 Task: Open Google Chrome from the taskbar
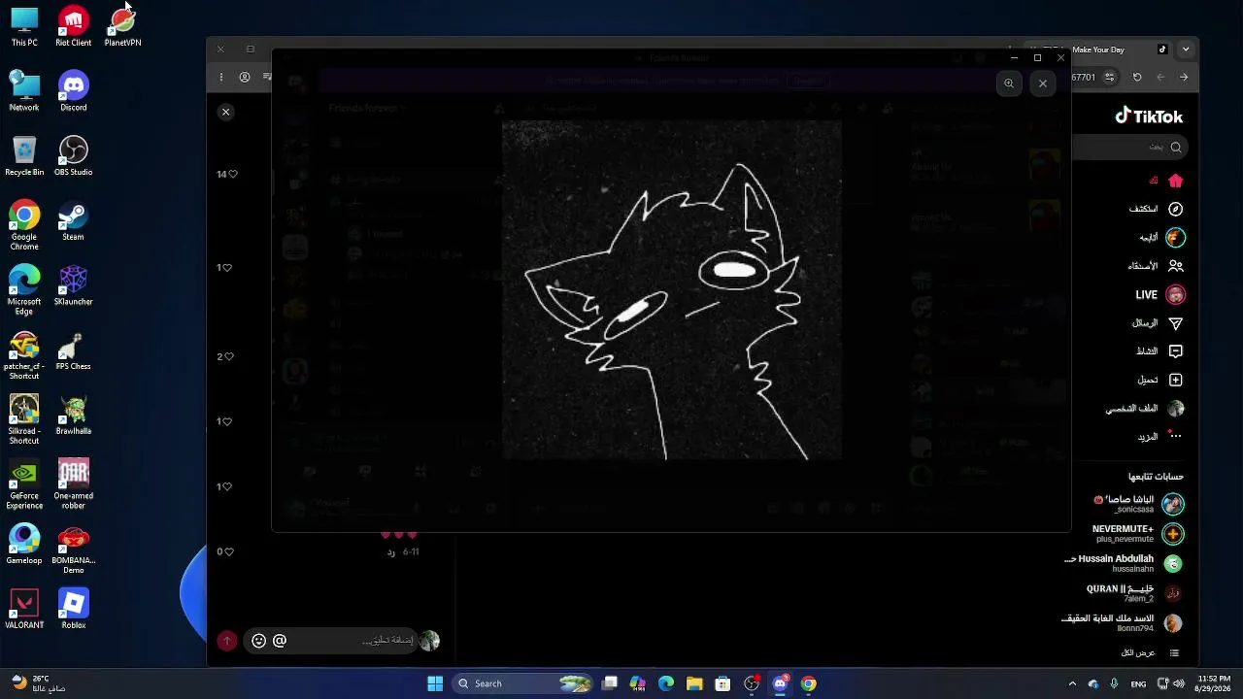(808, 683)
